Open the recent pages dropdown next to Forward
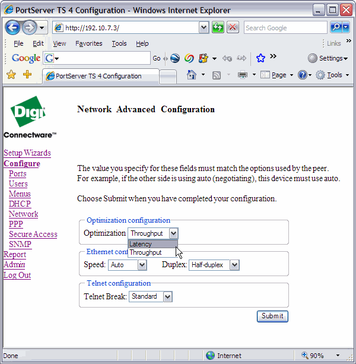Screen dimensions: 356x364 42,28
